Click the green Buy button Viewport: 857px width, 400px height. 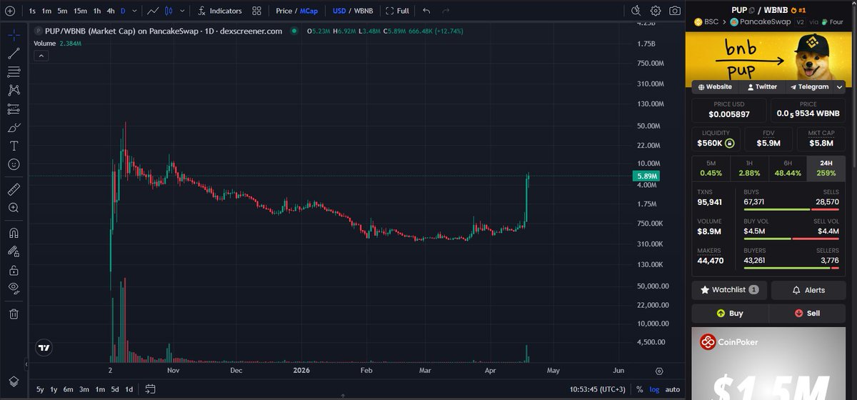(x=730, y=313)
